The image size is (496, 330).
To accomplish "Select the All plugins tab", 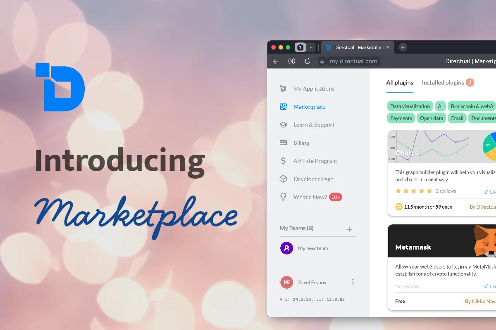I will [x=400, y=82].
